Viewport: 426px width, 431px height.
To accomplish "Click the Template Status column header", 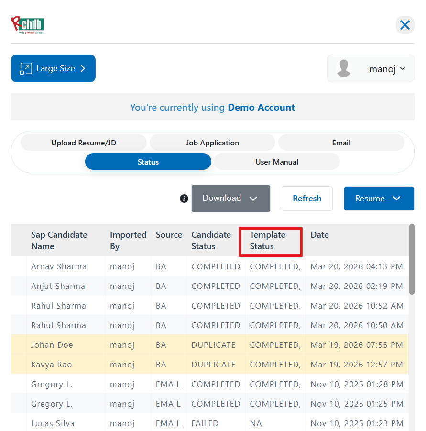I will point(268,241).
